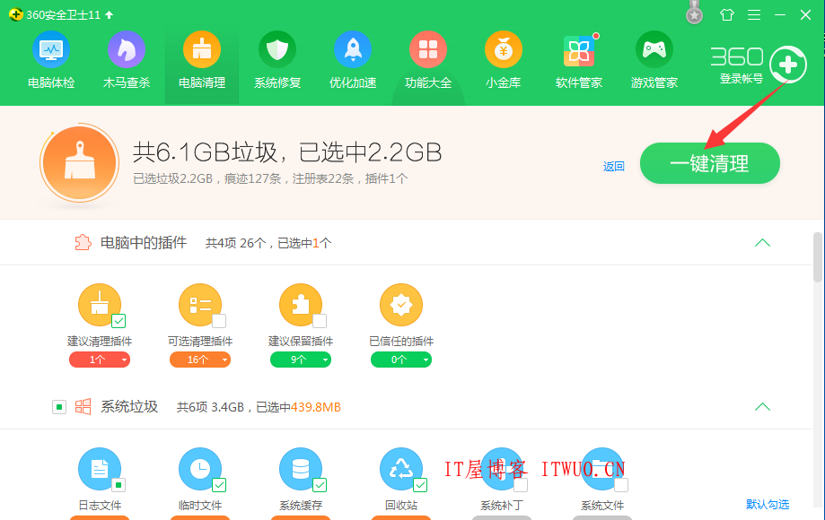Viewport: 825px width, 520px height.
Task: Click the vertical scrollbar thumb
Action: [x=818, y=257]
